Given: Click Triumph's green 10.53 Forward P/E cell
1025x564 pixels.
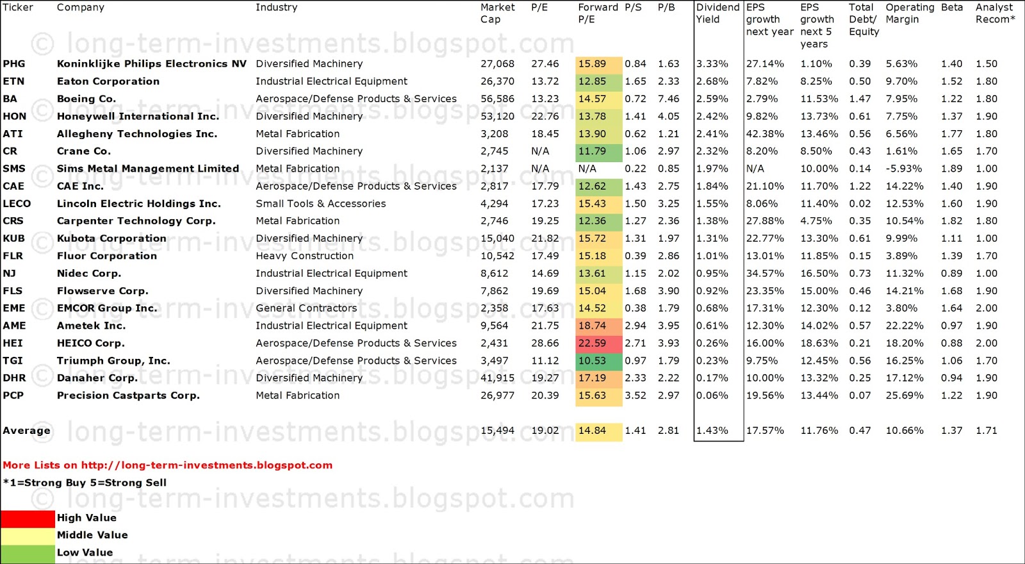Looking at the screenshot, I should 599,361.
